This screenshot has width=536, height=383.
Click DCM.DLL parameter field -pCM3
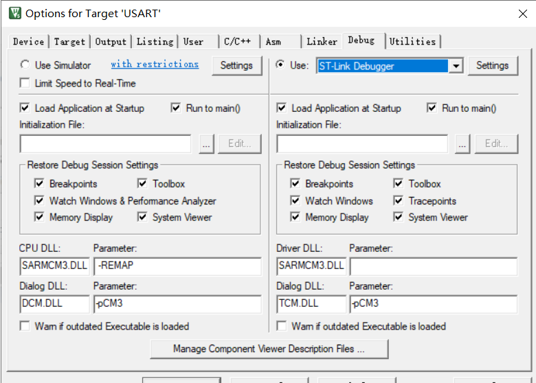pyautogui.click(x=177, y=304)
